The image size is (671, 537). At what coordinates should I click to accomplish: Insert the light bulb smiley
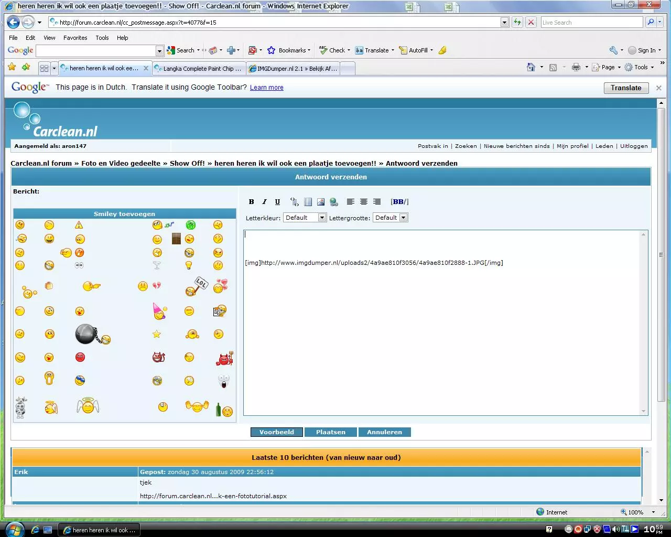(x=189, y=265)
